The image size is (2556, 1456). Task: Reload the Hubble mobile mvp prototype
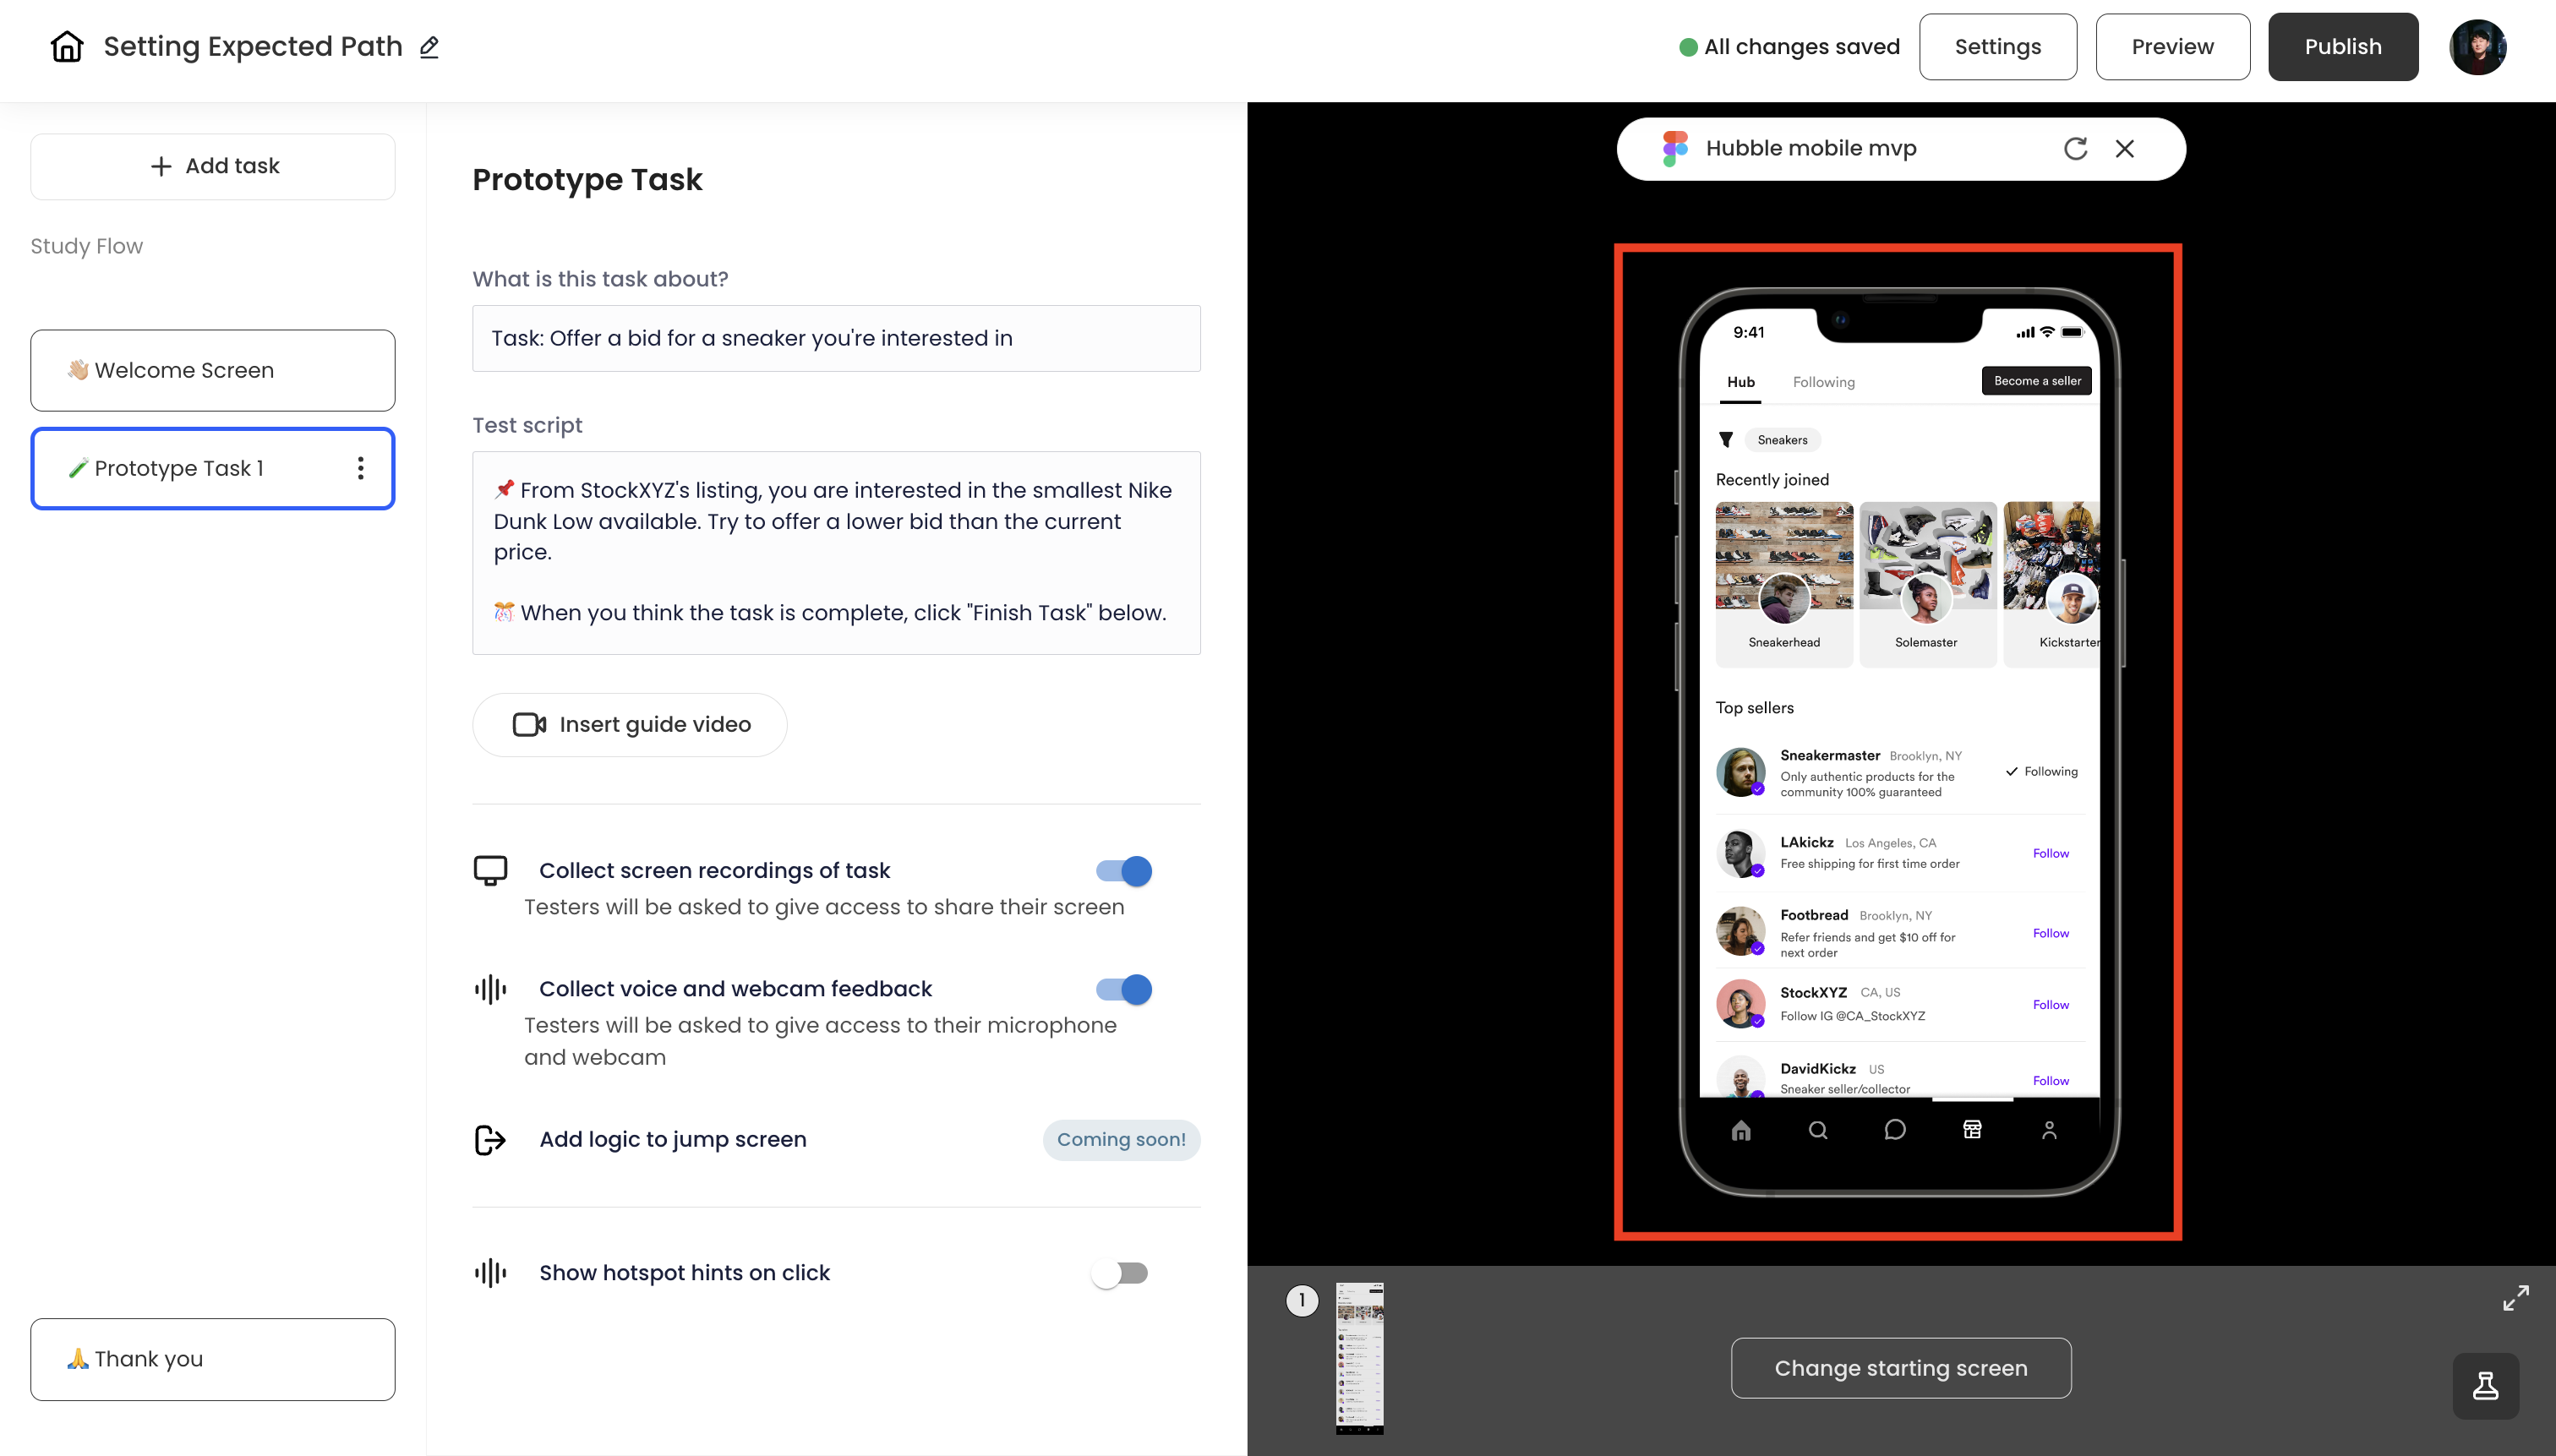click(2075, 149)
